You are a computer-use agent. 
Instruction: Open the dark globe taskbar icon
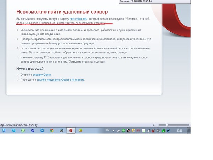[x=61, y=130]
